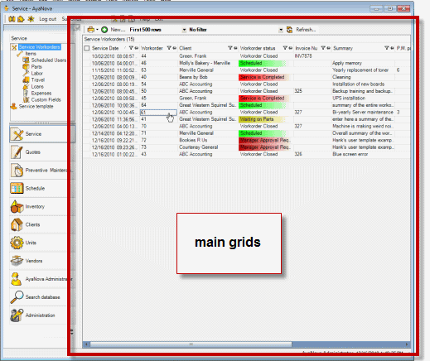Select the Service Workorders tree node

pyautogui.click(x=40, y=47)
